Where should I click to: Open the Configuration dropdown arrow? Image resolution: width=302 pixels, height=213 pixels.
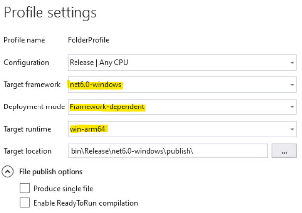pyautogui.click(x=292, y=63)
